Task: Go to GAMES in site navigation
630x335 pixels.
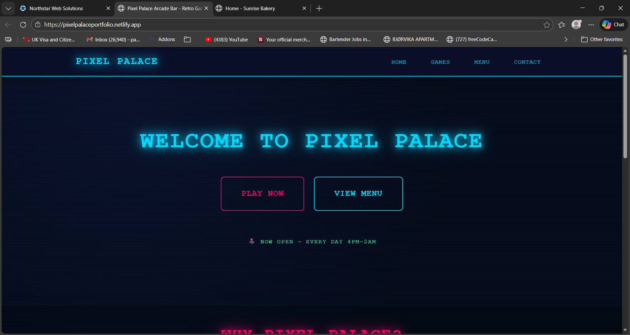Action: [x=440, y=62]
